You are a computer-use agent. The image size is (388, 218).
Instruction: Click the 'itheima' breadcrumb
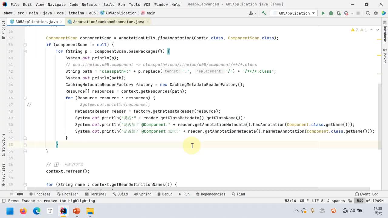click(x=76, y=13)
